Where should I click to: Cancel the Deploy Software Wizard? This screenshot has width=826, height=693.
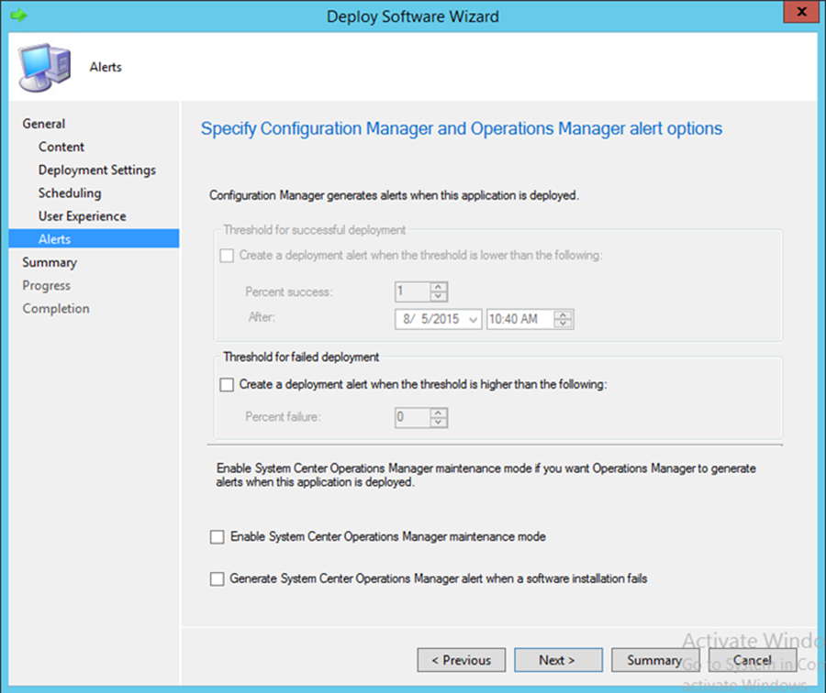(753, 660)
